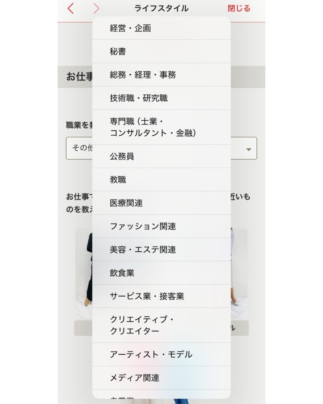Image resolution: width=323 pixels, height=404 pixels.
Task: Select 経営・企画 from the list
Action: coord(161,28)
